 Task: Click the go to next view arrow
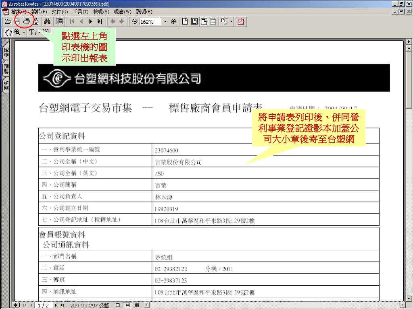pos(121,22)
